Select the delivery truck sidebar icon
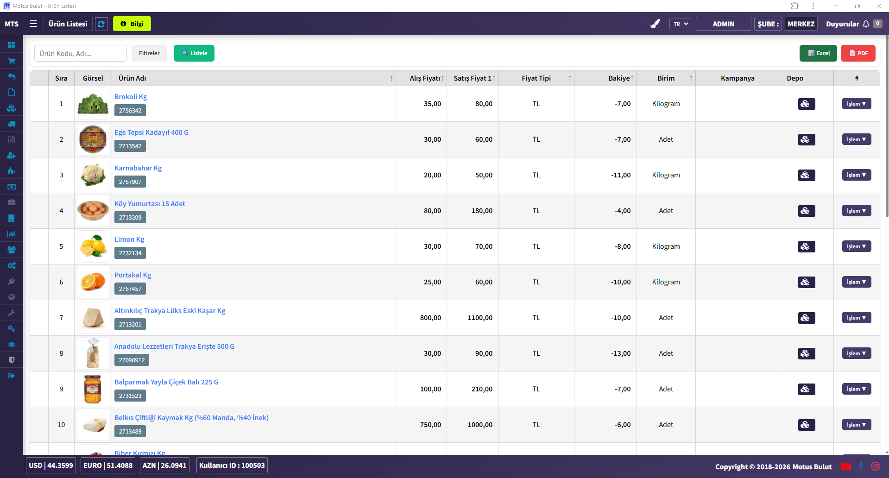 coord(12,124)
